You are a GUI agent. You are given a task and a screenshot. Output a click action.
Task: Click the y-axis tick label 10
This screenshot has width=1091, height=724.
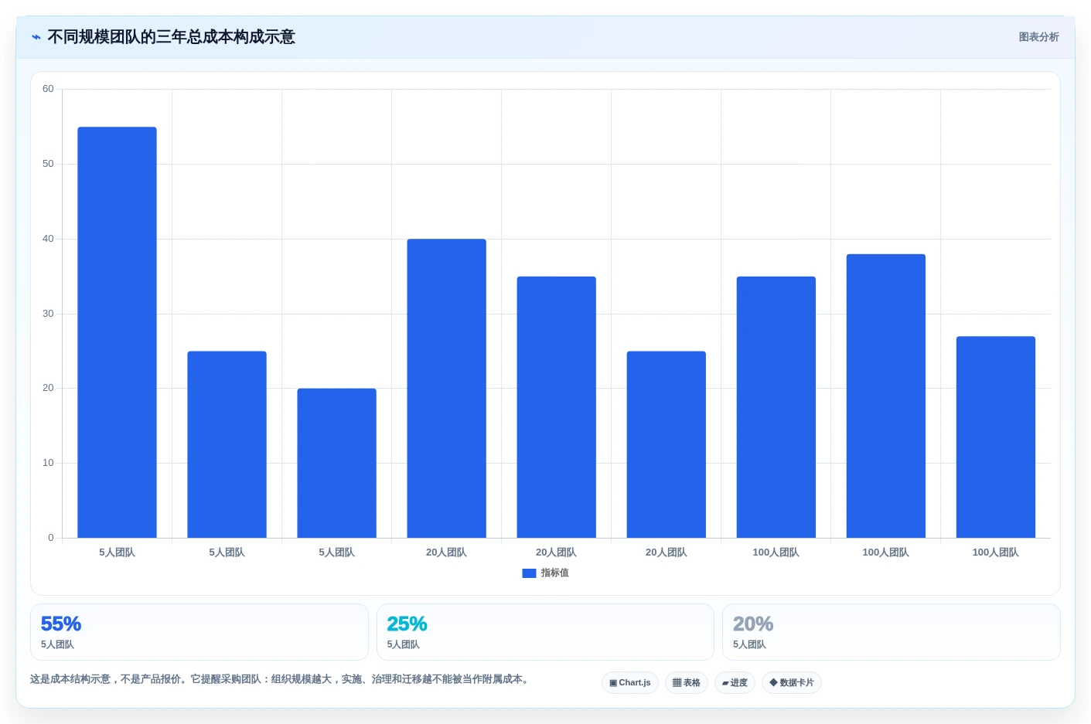click(x=48, y=463)
